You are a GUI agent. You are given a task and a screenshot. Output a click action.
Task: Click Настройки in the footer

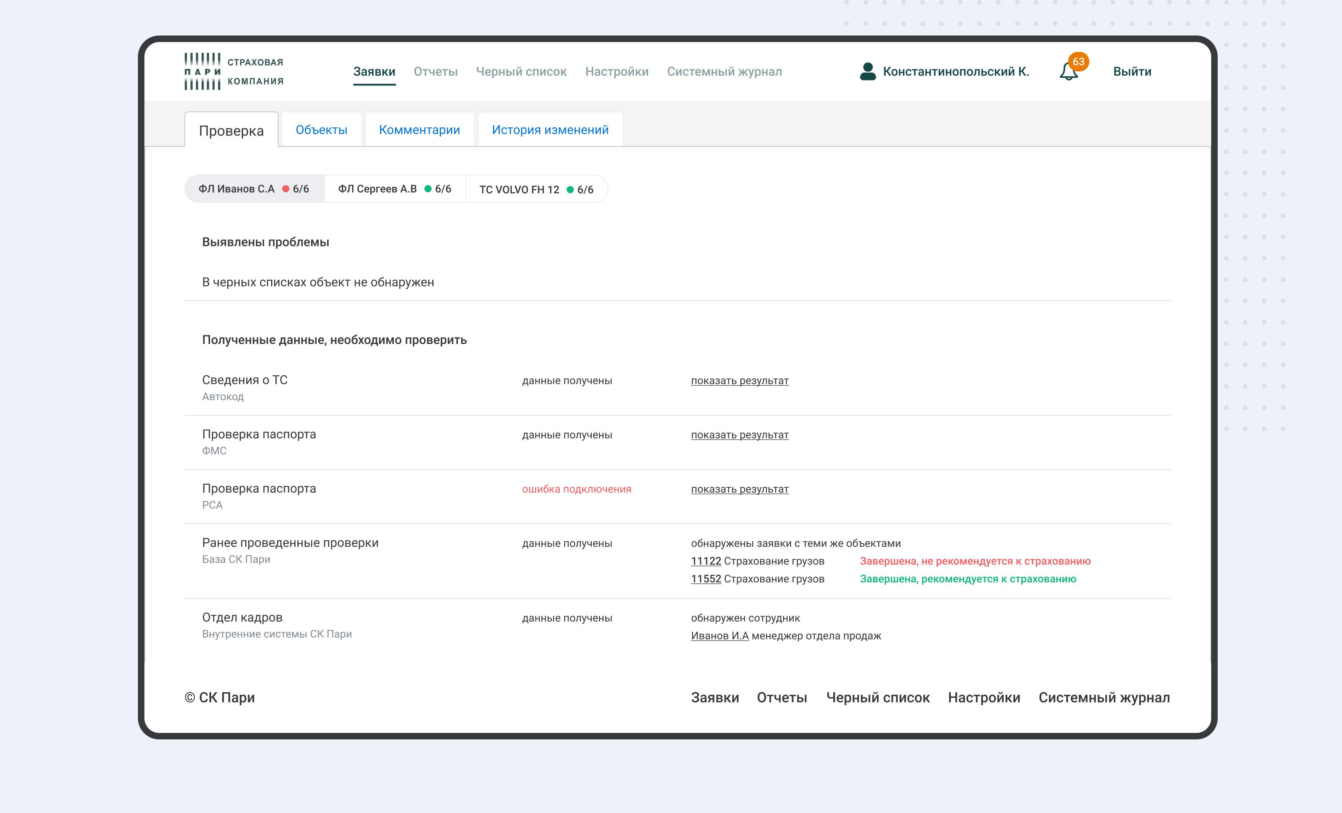point(984,697)
